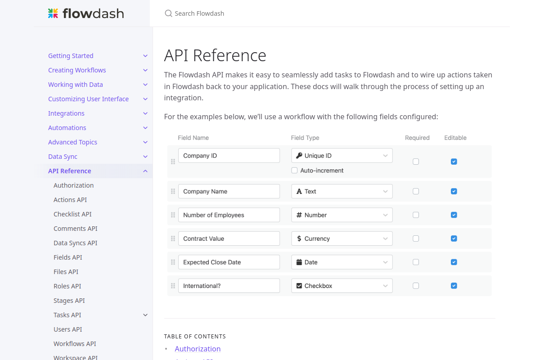Expand the Working with Data chevron
This screenshot has width=540, height=360.
pyautogui.click(x=145, y=85)
